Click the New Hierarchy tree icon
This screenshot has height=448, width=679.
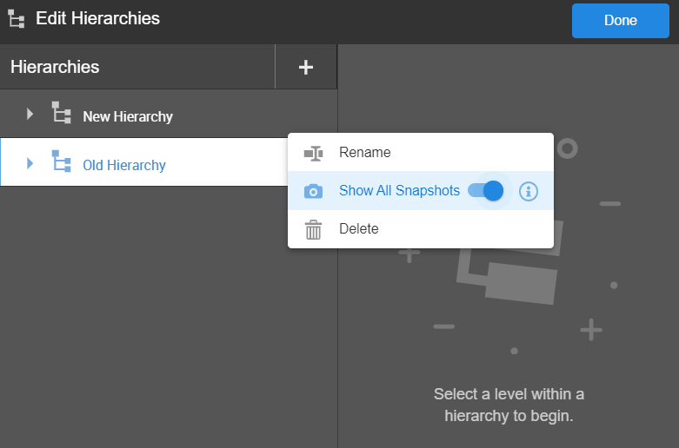(62, 115)
